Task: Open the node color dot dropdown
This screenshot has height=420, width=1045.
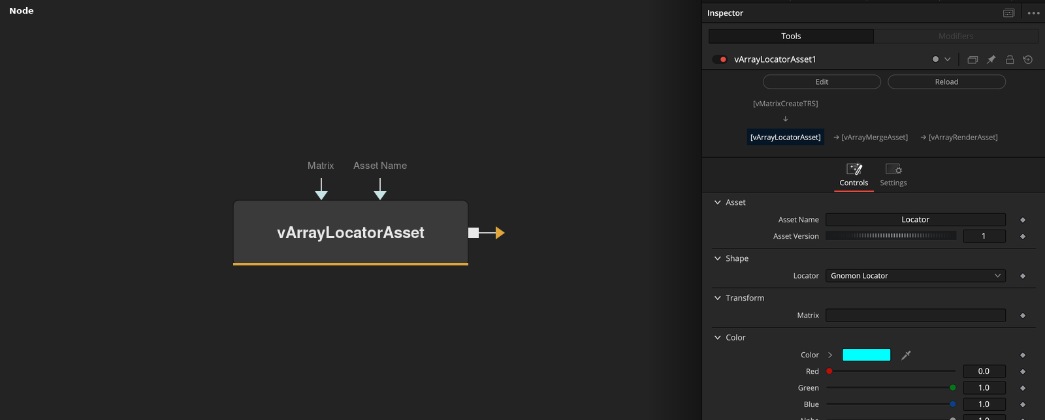Action: pyautogui.click(x=941, y=59)
